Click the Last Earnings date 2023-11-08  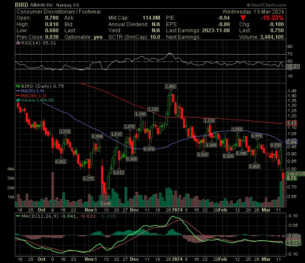pos(216,31)
